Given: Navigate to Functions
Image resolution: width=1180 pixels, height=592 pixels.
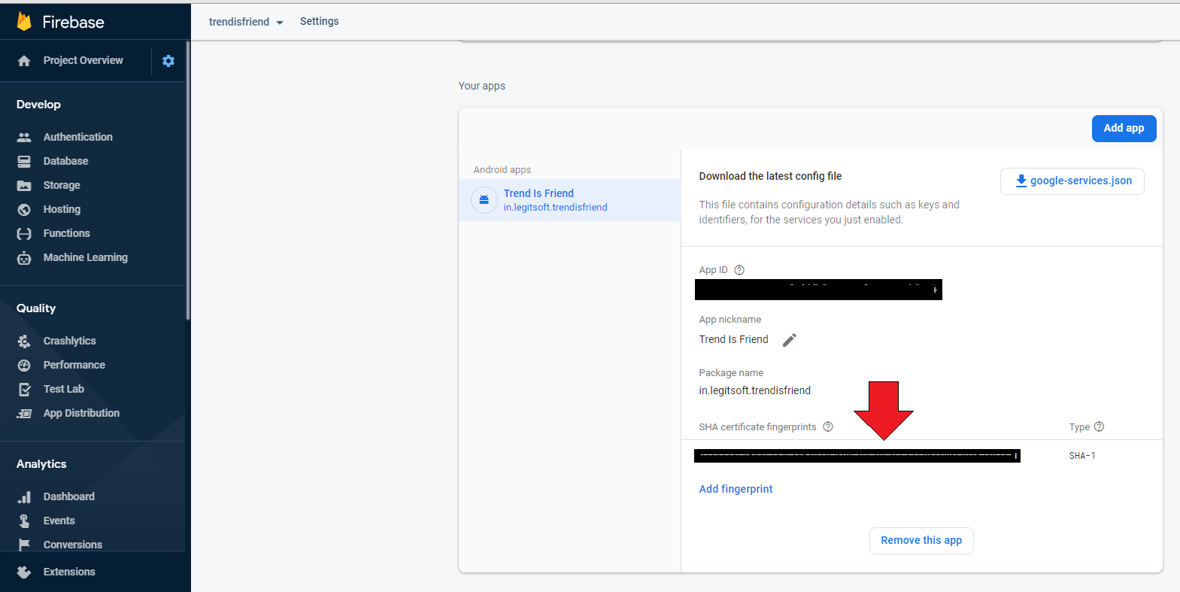Looking at the screenshot, I should click(x=66, y=233).
